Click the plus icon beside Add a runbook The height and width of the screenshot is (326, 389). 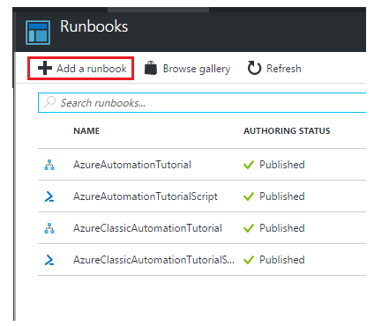(x=45, y=68)
